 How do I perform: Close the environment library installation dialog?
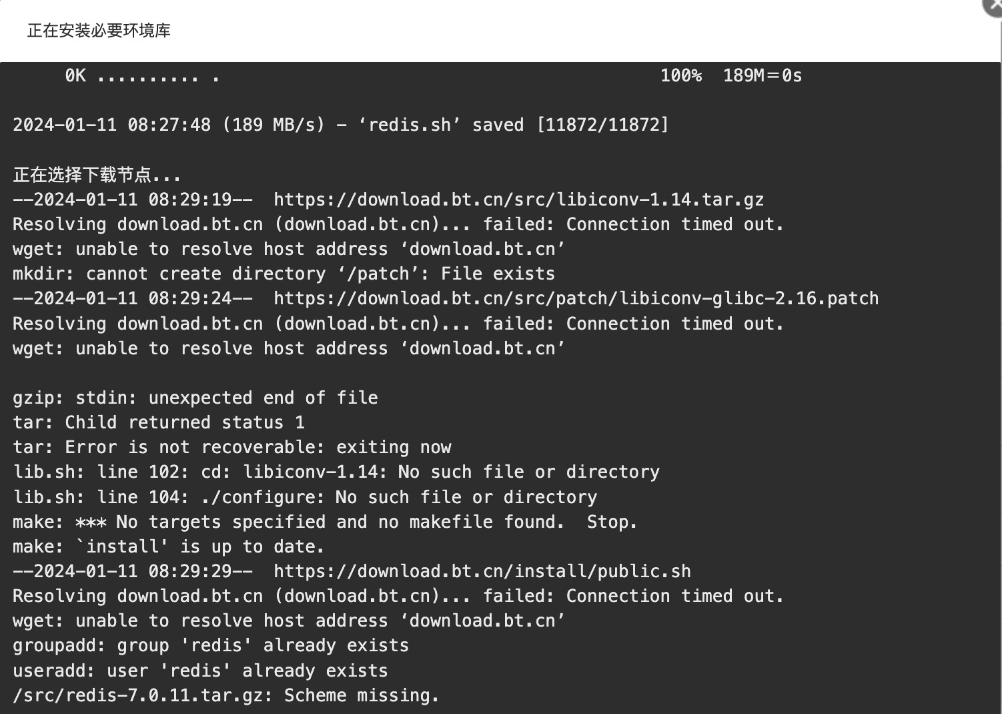[994, 5]
